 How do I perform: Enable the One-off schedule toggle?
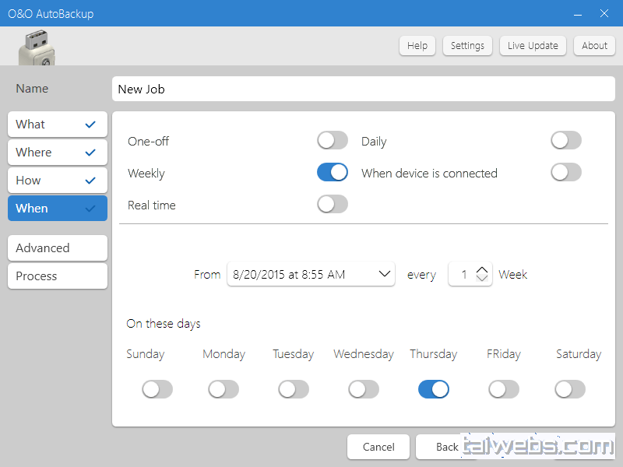[332, 141]
